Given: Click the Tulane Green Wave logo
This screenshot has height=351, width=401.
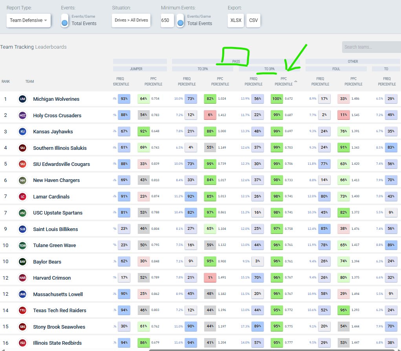Looking at the screenshot, I should coord(22,246).
